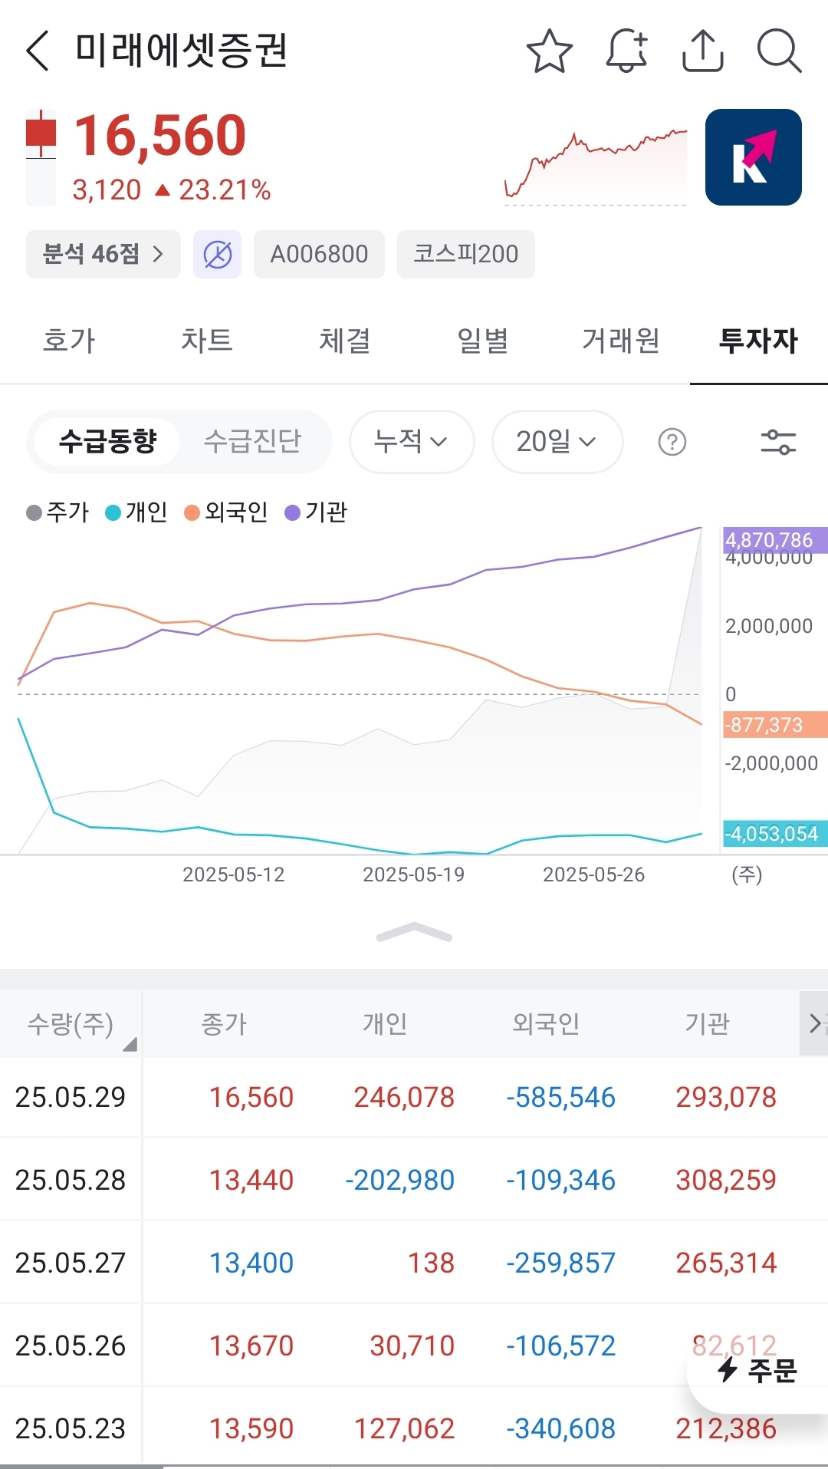Tap the orange -877,373 value label

tap(774, 725)
